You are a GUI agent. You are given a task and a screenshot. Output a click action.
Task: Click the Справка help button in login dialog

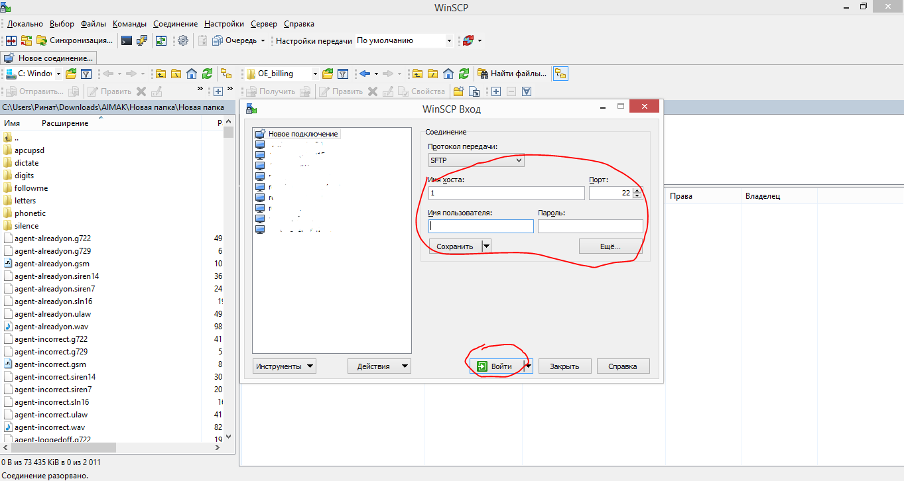pos(623,366)
